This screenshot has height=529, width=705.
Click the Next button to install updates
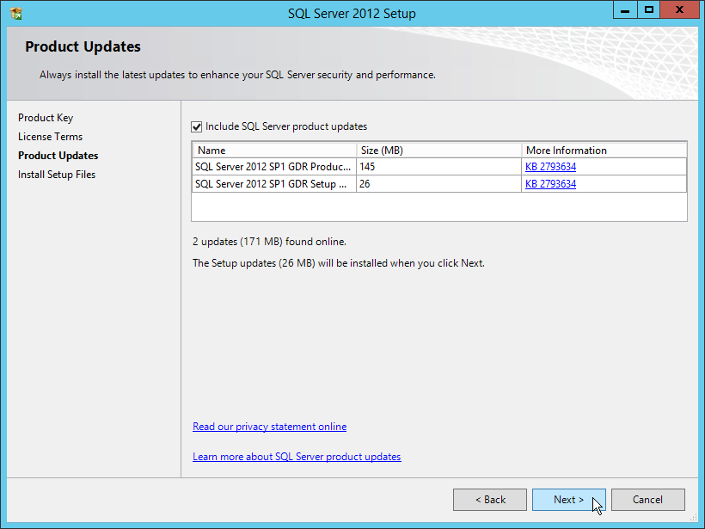(568, 499)
